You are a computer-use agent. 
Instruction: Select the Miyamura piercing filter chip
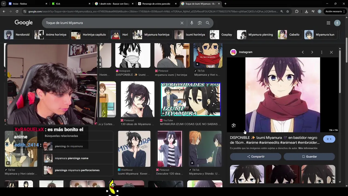[x=256, y=35]
